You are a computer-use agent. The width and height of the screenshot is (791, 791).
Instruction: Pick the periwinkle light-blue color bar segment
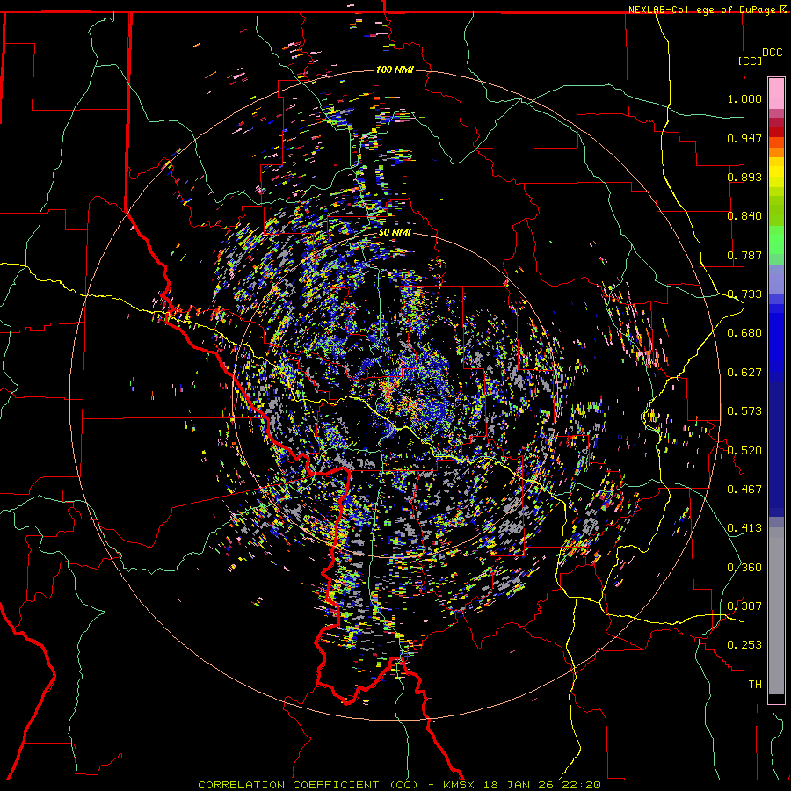click(x=776, y=279)
